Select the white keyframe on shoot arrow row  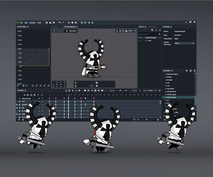[x=86, y=98]
